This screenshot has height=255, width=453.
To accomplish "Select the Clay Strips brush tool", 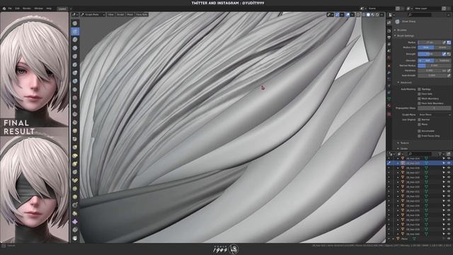I will (x=75, y=48).
